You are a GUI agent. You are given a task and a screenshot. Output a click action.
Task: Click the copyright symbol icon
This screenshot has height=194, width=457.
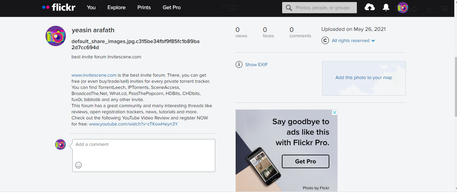click(325, 41)
